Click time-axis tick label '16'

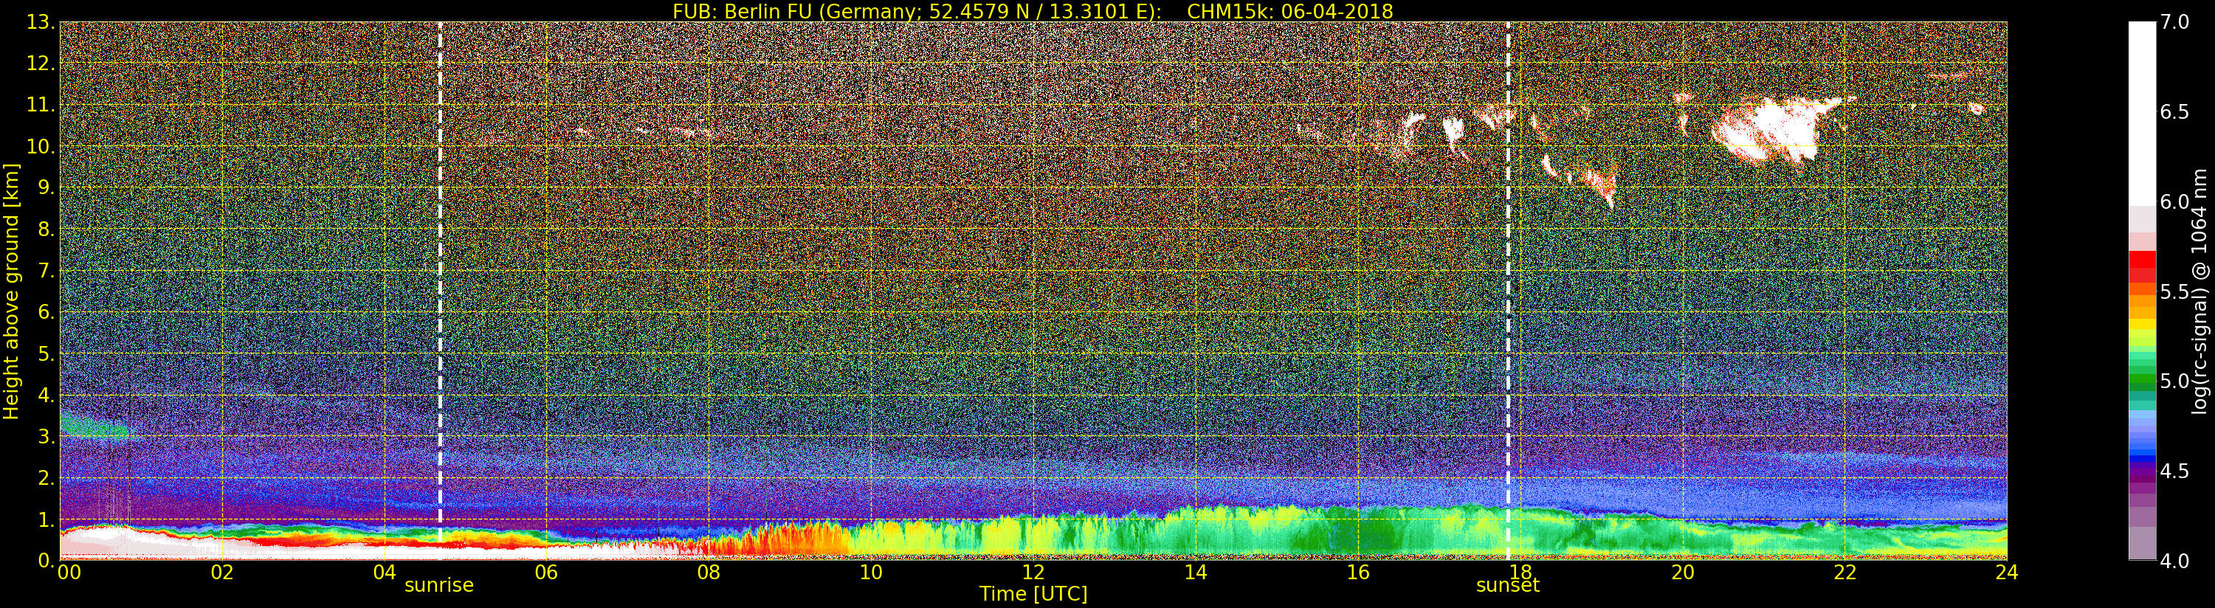(1358, 573)
